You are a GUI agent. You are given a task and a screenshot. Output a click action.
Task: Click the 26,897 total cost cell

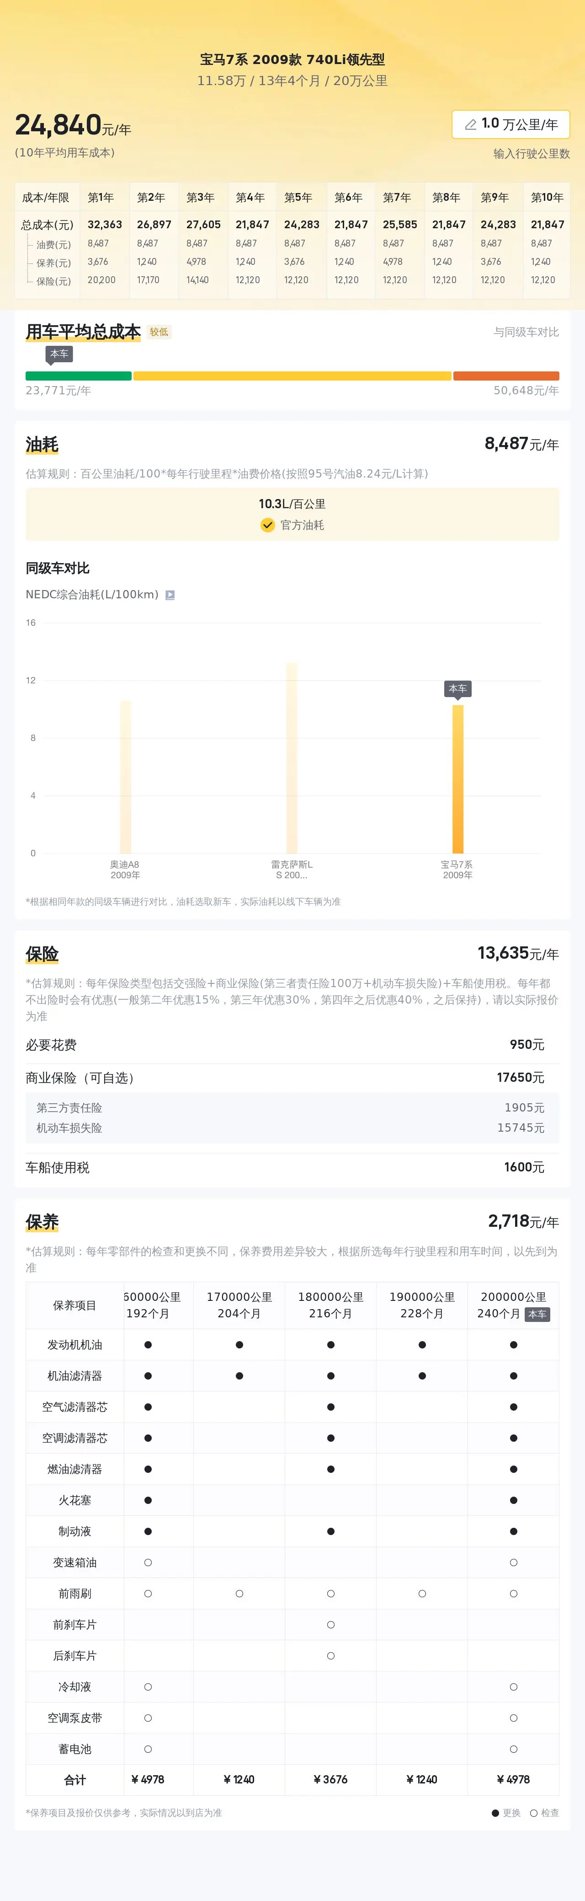[154, 224]
